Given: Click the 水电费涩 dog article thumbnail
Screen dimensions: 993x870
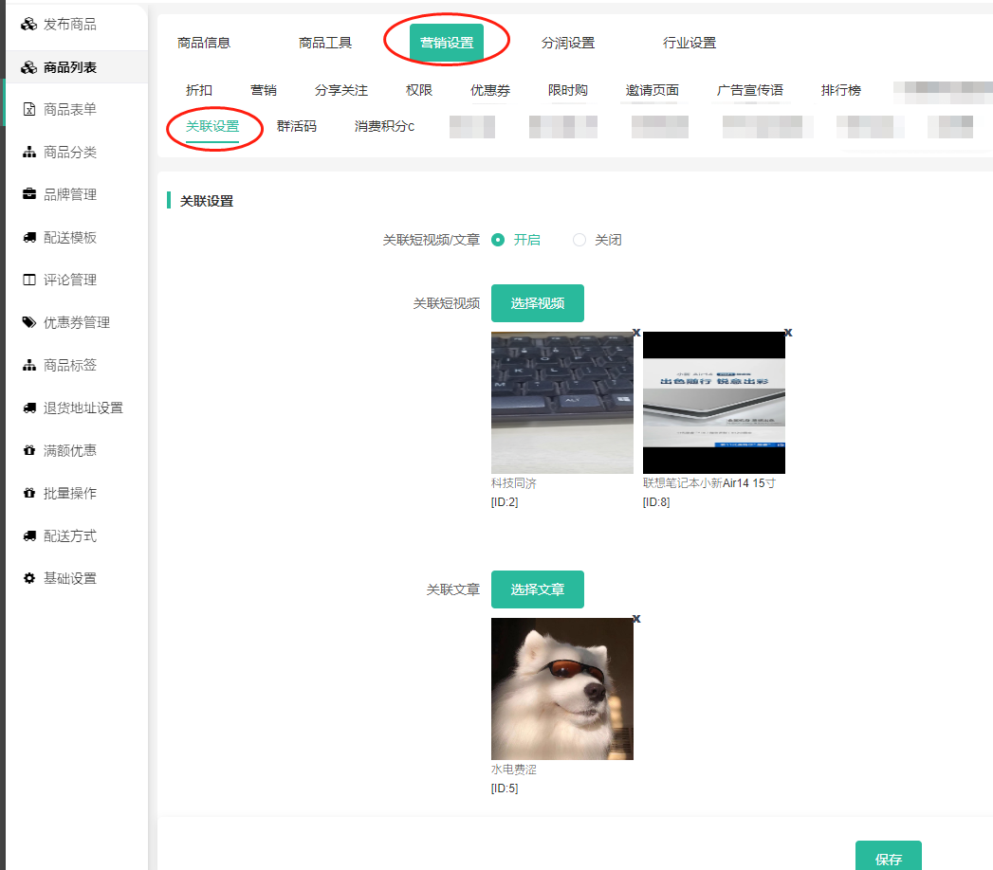Looking at the screenshot, I should click(x=562, y=688).
